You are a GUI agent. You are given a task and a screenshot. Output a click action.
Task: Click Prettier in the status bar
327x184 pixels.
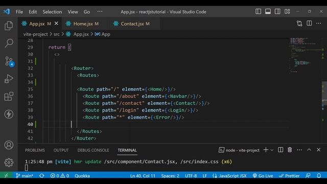point(289,176)
